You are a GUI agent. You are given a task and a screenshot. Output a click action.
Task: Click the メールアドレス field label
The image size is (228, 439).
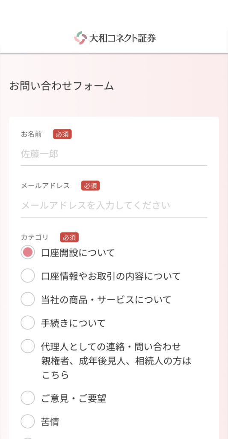tap(45, 186)
